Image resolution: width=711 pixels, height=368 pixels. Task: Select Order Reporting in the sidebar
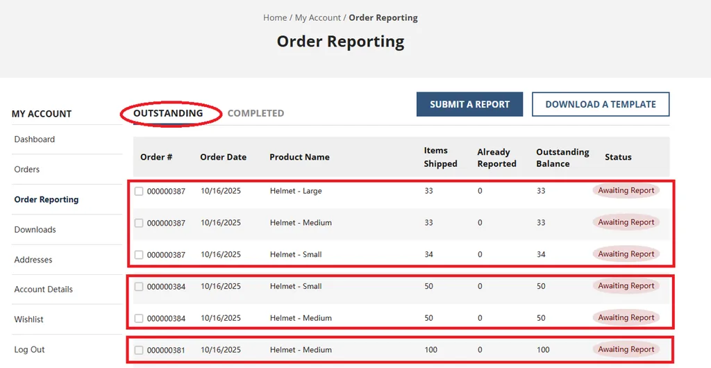(47, 199)
